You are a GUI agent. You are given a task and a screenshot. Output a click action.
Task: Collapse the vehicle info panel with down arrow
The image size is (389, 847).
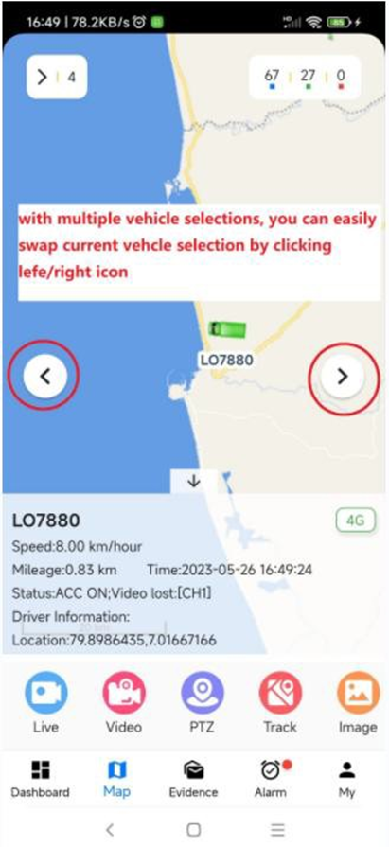tap(194, 482)
